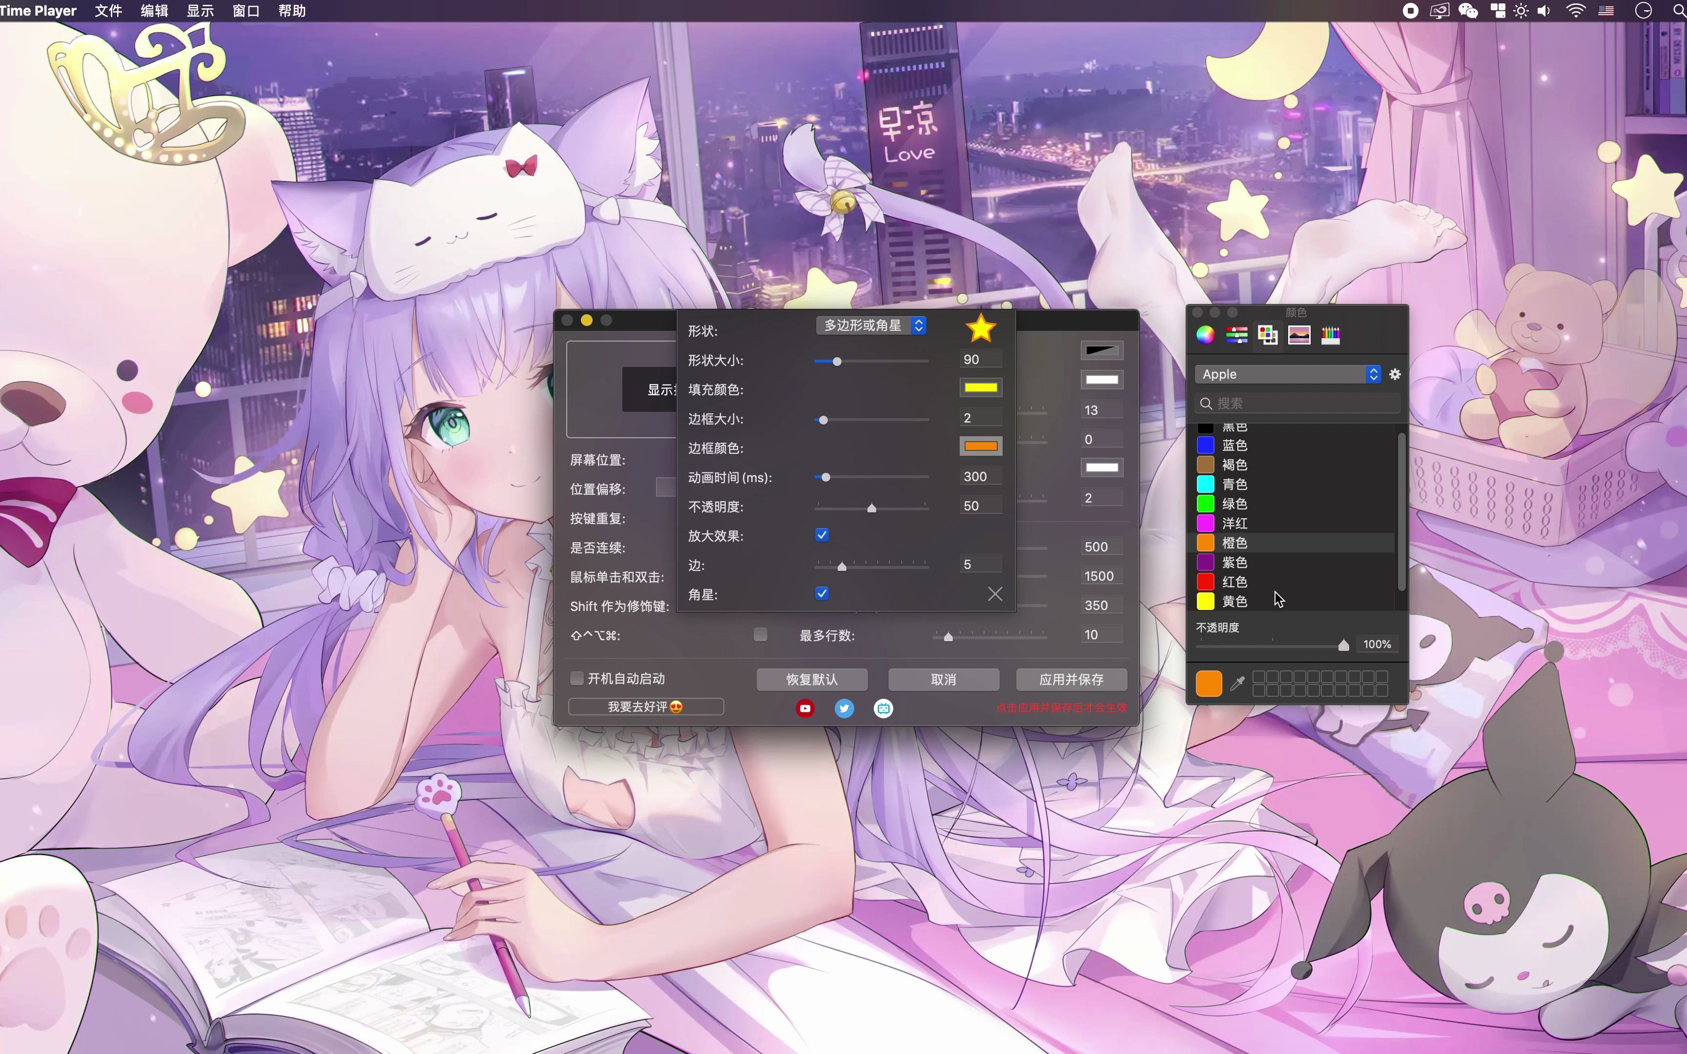Open the Twitter link icon
This screenshot has width=1687, height=1054.
coord(844,708)
